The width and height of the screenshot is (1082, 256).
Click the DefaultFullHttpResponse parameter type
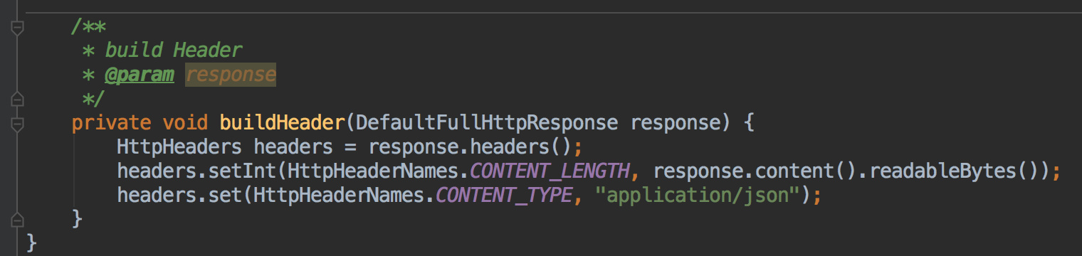click(487, 122)
